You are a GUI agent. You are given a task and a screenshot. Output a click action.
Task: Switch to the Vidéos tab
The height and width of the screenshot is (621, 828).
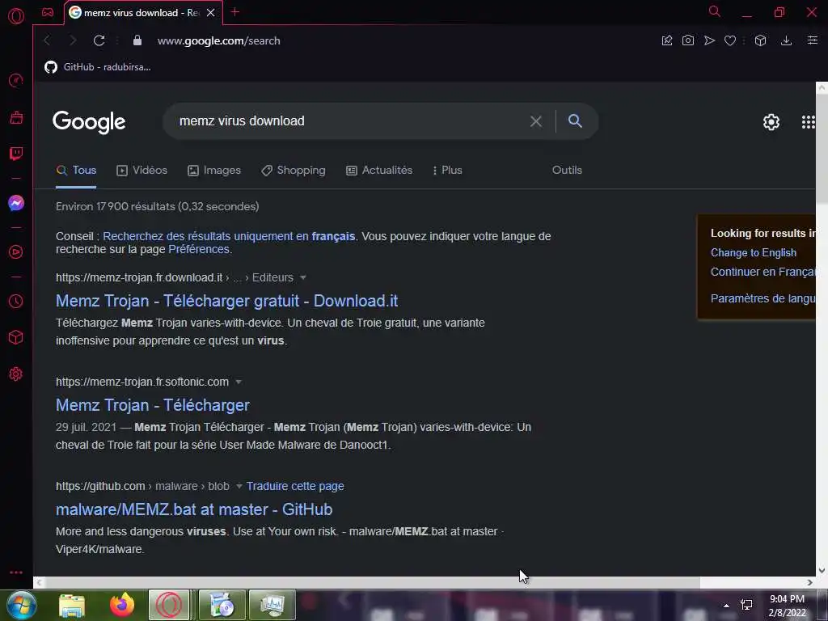click(x=142, y=170)
